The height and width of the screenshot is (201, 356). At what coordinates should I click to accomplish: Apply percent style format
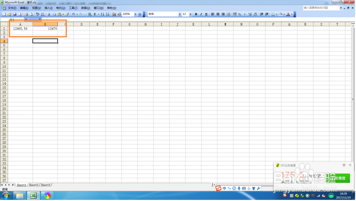point(240,14)
